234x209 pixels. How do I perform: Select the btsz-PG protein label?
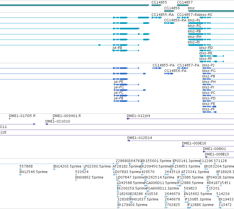point(209,71)
